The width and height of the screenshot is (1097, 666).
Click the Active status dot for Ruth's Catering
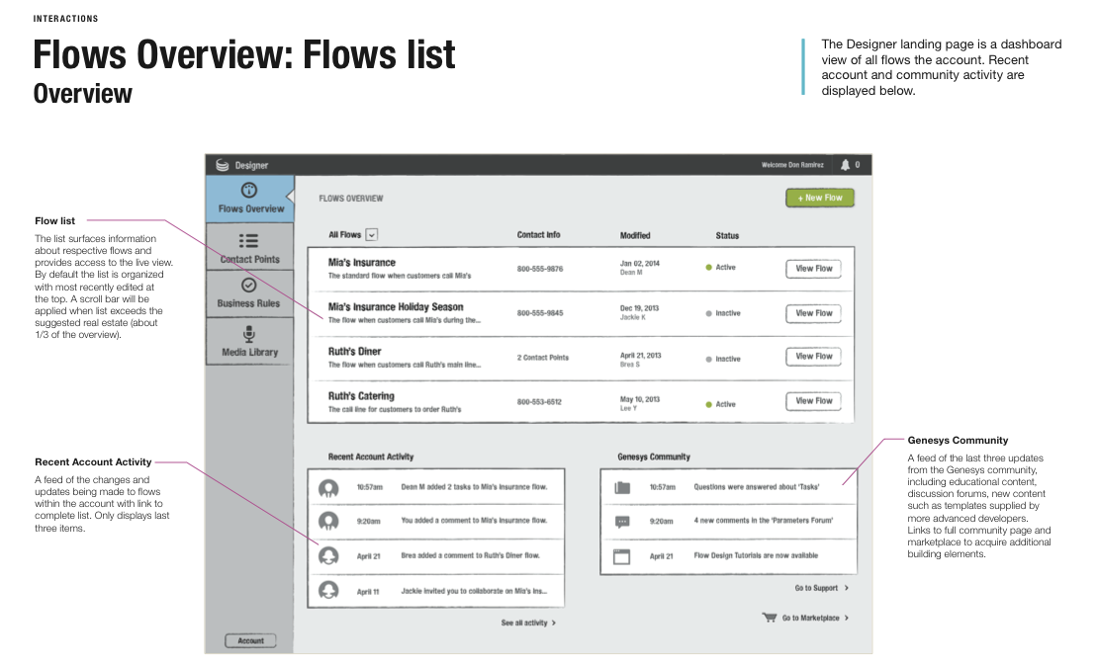coord(708,404)
